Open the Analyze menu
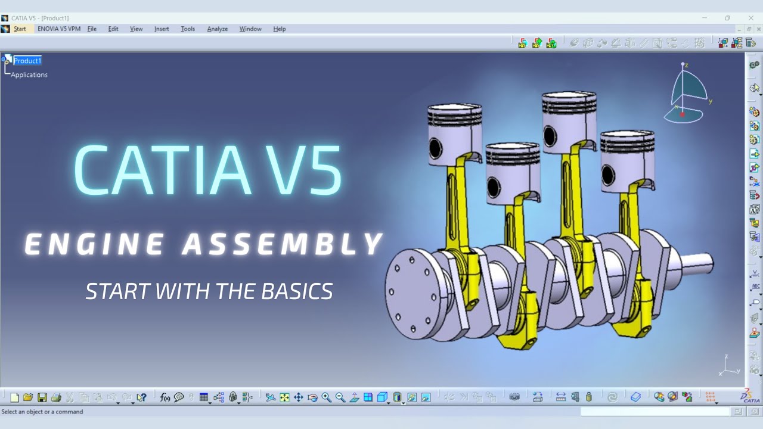 coord(218,29)
